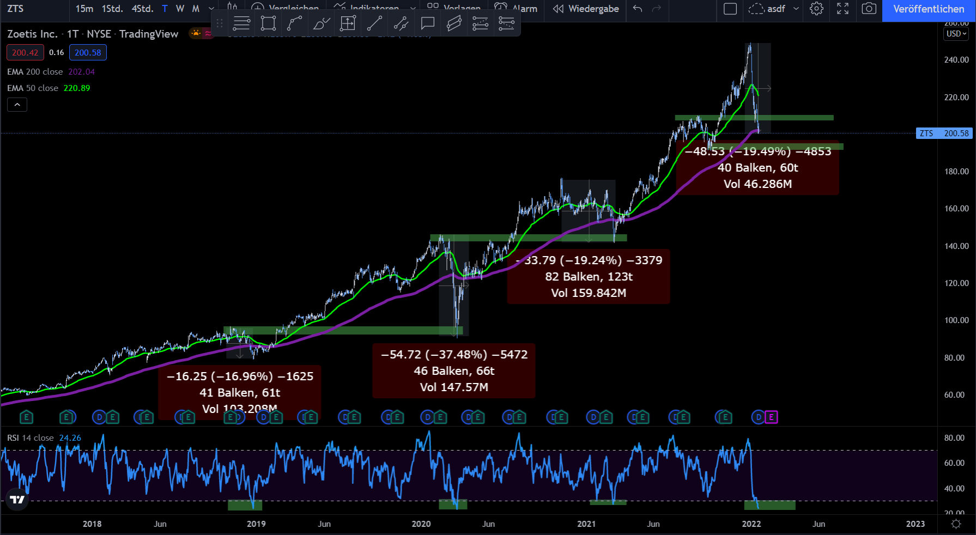Select the Fibonacci retracement tool
This screenshot has width=976, height=535.
tap(480, 23)
